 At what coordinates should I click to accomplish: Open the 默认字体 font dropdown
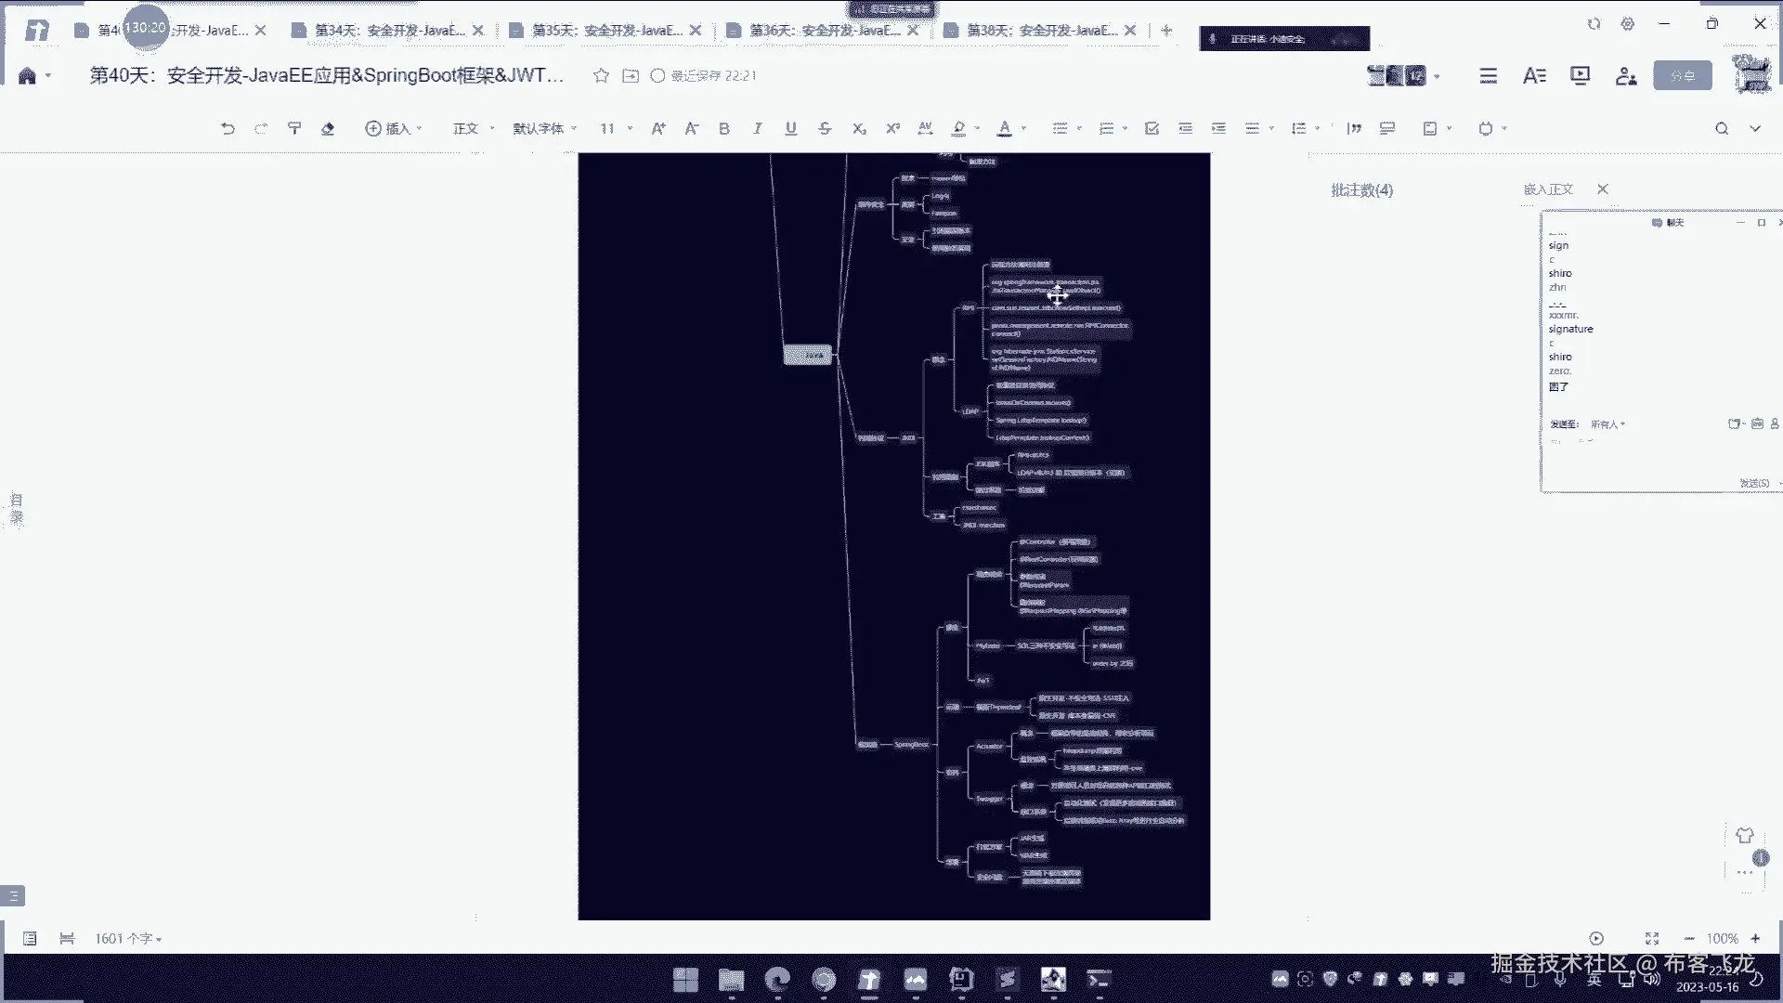click(x=544, y=129)
